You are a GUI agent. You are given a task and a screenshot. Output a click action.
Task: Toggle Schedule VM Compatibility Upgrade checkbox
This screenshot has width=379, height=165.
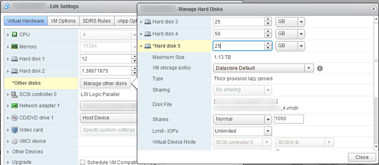82,162
